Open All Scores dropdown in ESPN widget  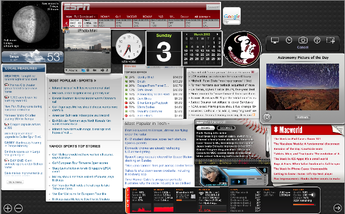pos(202,17)
